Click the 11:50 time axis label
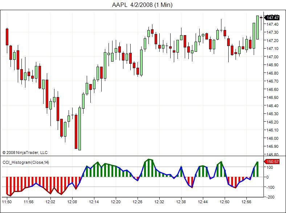 7,202
